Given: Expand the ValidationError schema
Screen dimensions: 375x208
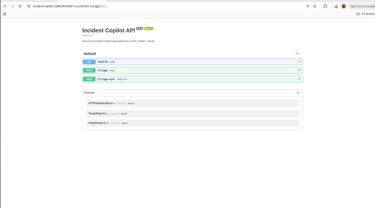Looking at the screenshot, I should tap(99, 123).
